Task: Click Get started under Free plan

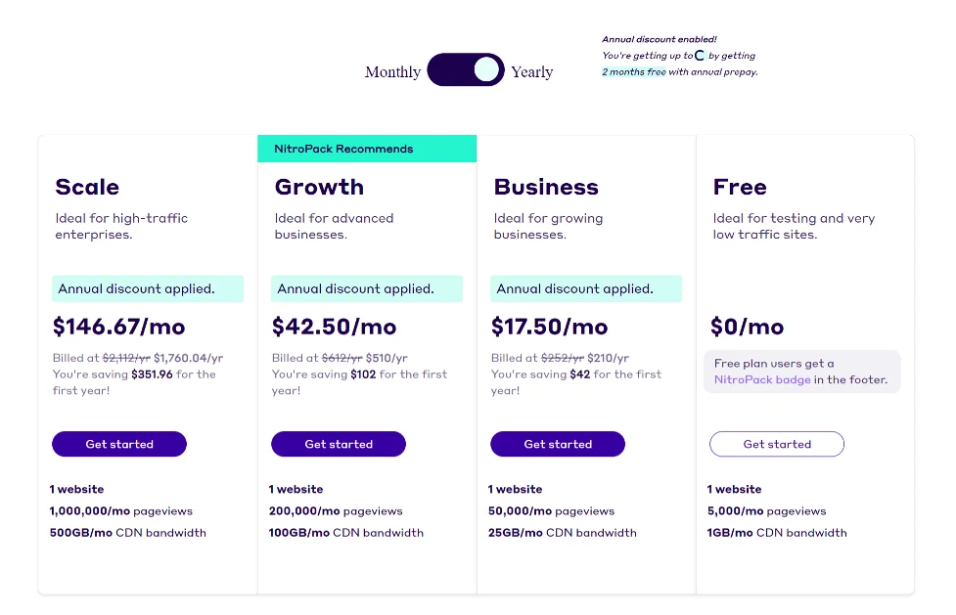Action: pos(777,444)
